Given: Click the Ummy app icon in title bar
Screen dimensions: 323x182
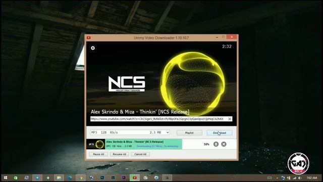Looking at the screenshot, I should (89, 37).
